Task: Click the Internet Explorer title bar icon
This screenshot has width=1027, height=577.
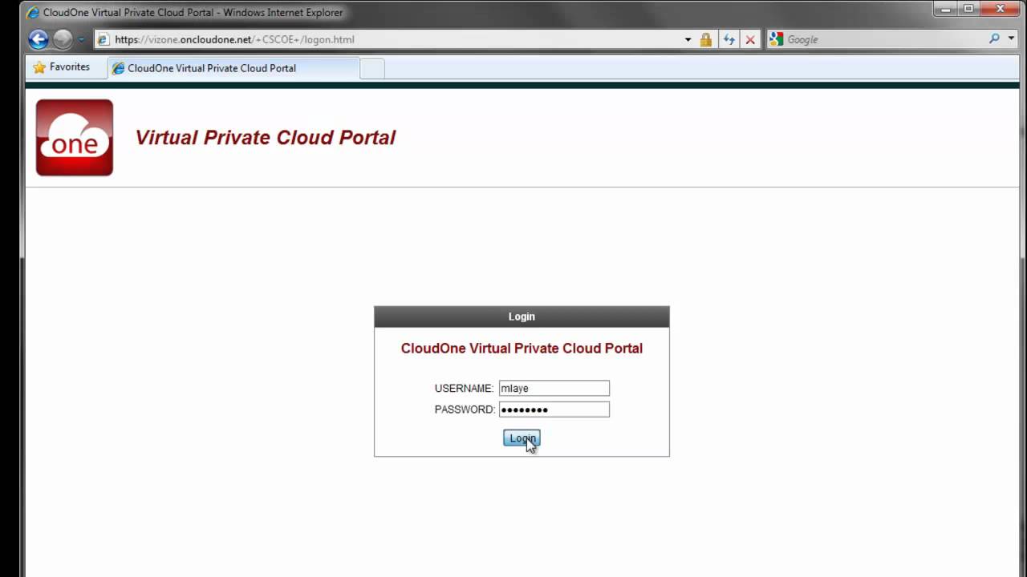Action: click(33, 12)
